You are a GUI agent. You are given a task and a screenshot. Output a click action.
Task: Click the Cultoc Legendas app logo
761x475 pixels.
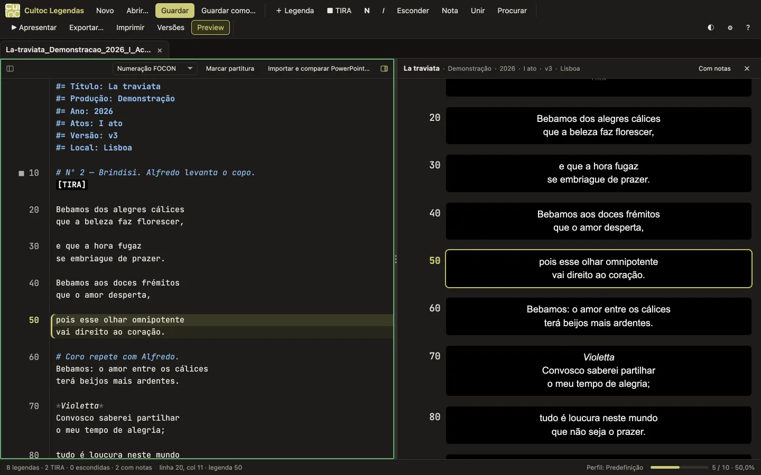(x=13, y=11)
